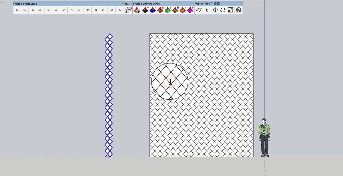Select the blue Joint Push Pull J tool
The height and width of the screenshot is (176, 343).
pos(153,10)
